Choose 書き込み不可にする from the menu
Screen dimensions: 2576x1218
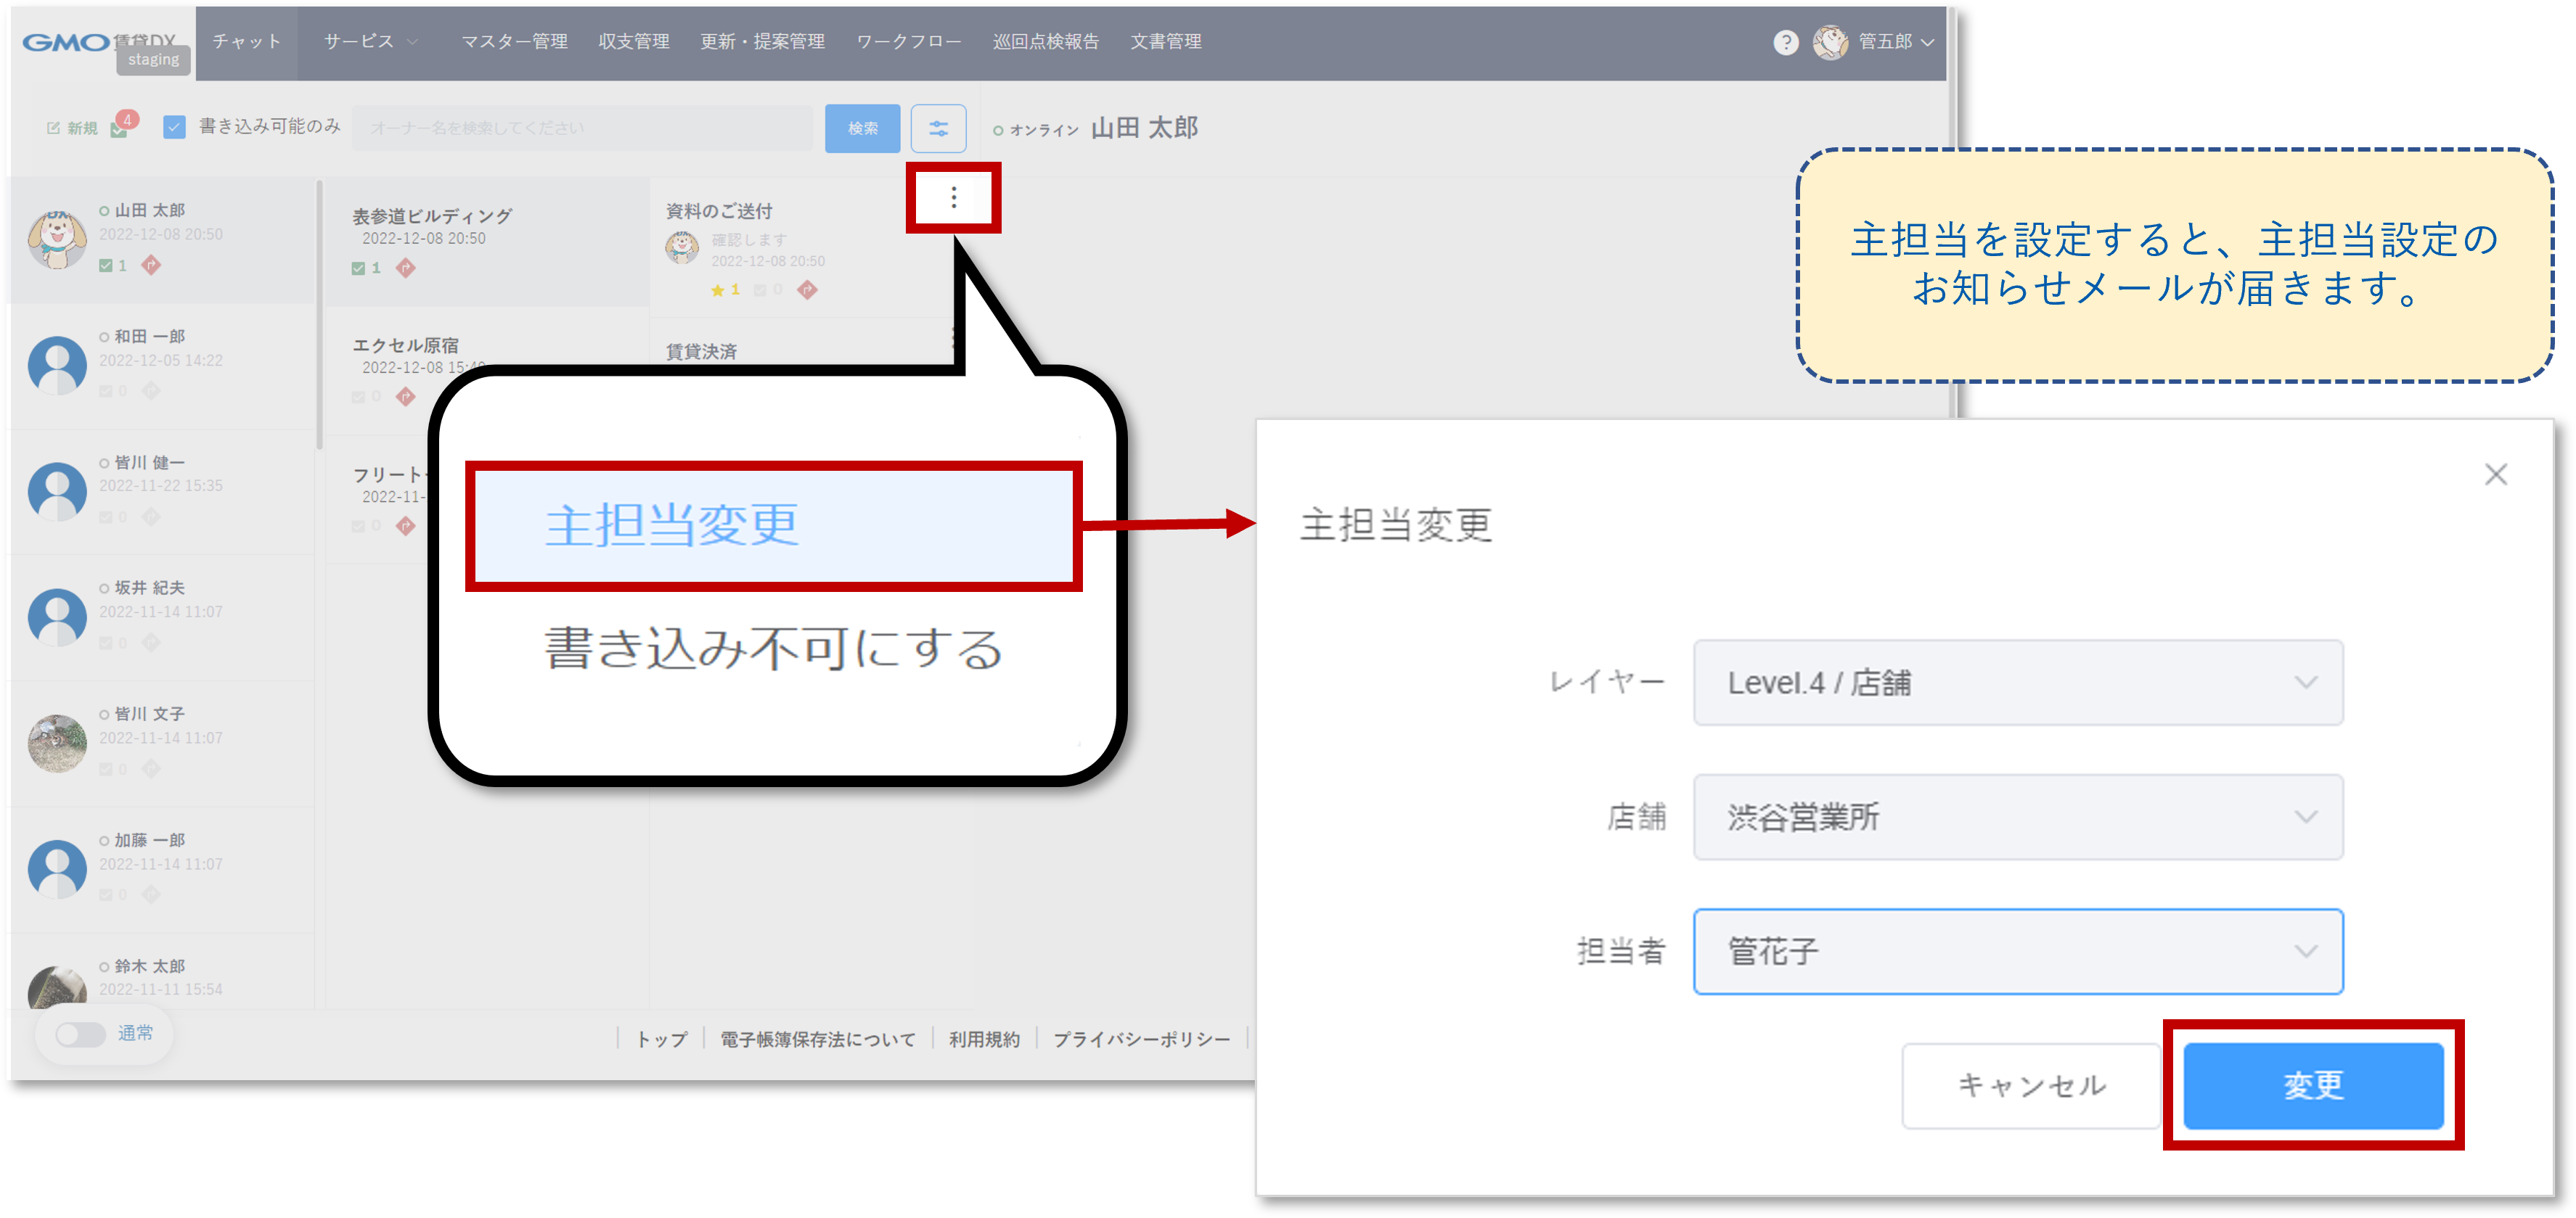tap(773, 649)
